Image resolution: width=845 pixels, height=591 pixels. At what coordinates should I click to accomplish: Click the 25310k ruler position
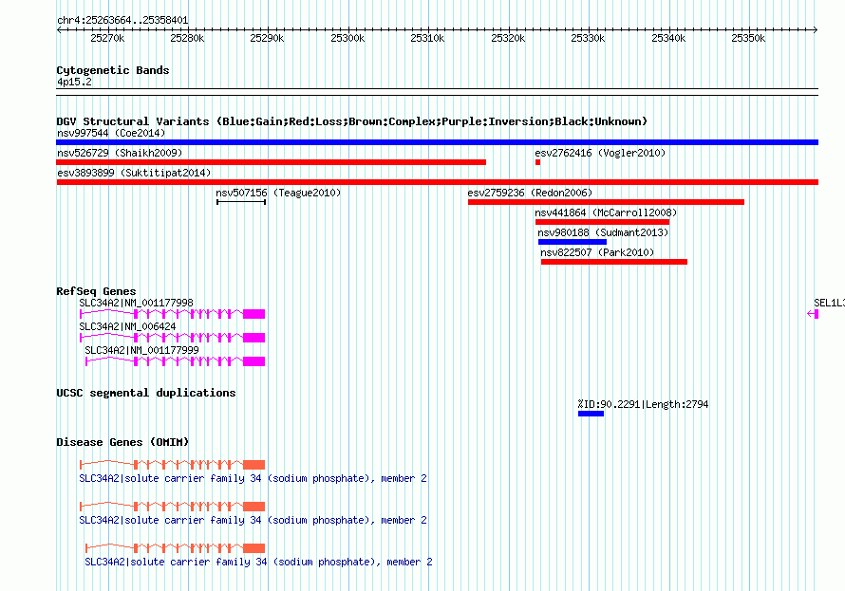pyautogui.click(x=427, y=38)
